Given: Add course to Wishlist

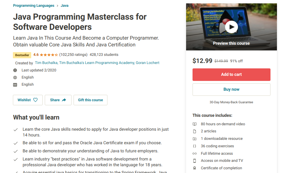Looking at the screenshot, I should point(28,100).
